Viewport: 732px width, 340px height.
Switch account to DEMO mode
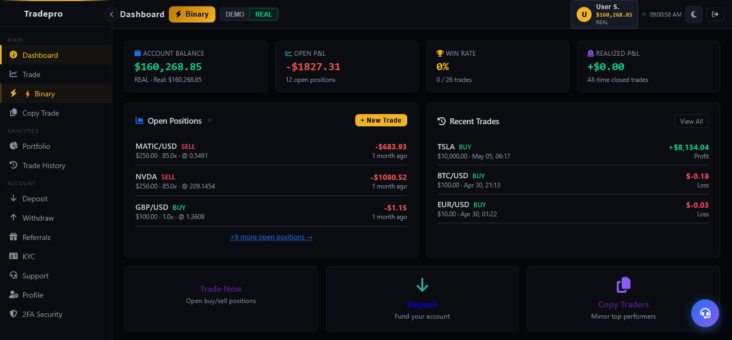coord(235,14)
